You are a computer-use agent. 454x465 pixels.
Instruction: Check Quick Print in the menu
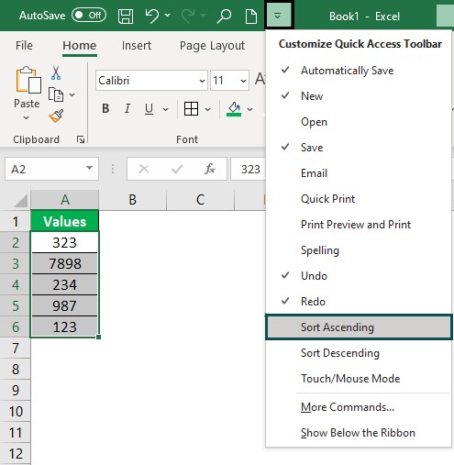tap(359, 199)
